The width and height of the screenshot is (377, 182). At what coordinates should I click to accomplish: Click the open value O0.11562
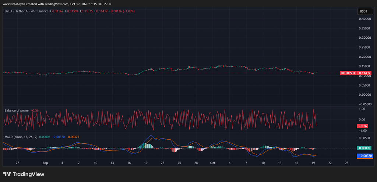coord(56,11)
